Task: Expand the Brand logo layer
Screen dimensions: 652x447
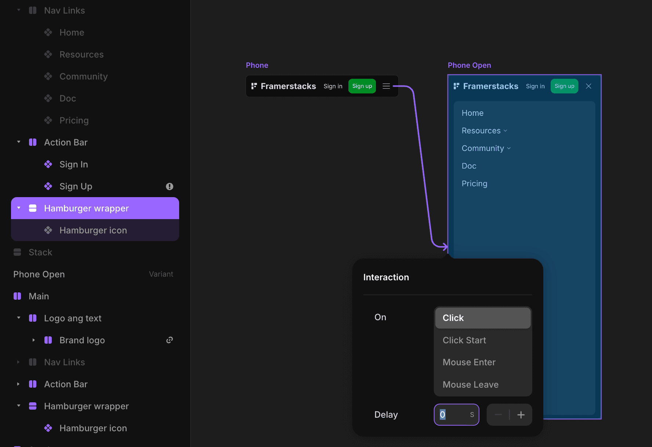Action: coord(33,340)
